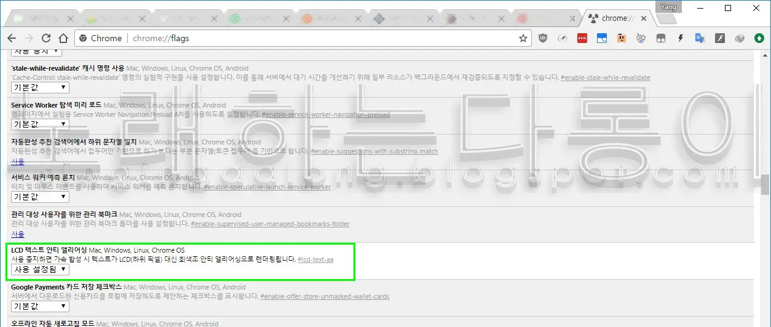Viewport: 771px width, 327px height.
Task: Go to the Home page icon
Action: pos(63,38)
